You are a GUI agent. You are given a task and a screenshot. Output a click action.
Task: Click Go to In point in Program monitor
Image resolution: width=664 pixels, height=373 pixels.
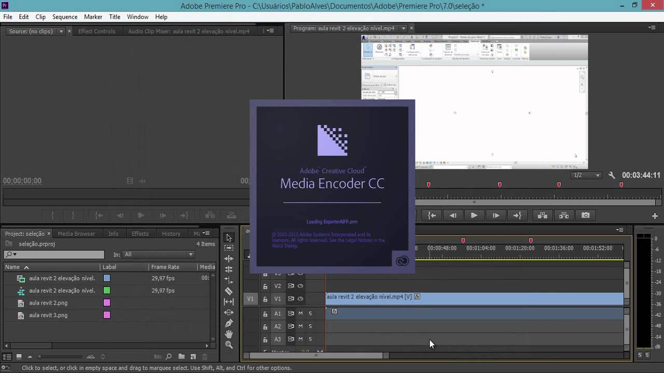(432, 216)
